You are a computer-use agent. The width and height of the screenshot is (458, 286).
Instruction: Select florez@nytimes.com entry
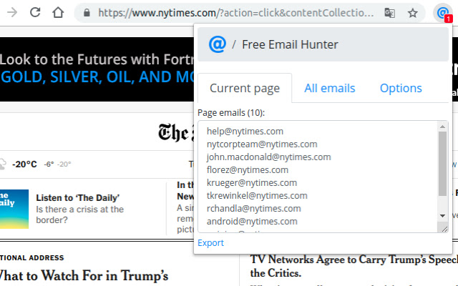[x=248, y=170]
